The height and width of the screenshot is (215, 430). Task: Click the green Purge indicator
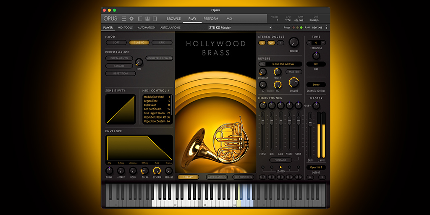click(302, 27)
